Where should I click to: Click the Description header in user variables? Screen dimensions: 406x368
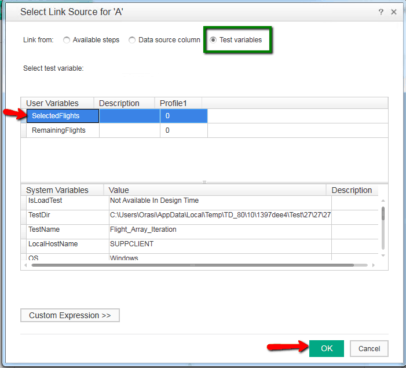[x=125, y=103]
